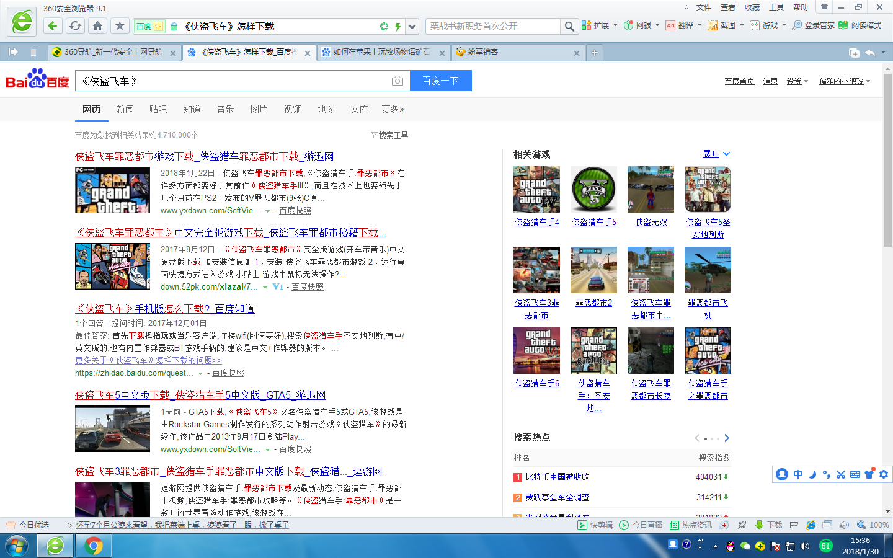
Task: Open the 扩展 extensions toolbar item
Action: 595,25
